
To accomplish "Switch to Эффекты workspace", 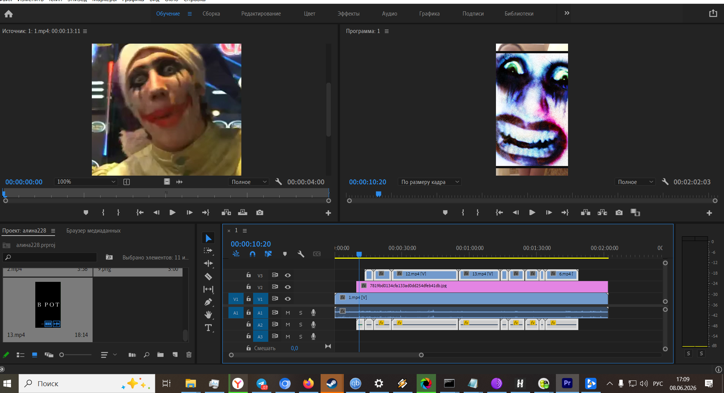I will 349,14.
